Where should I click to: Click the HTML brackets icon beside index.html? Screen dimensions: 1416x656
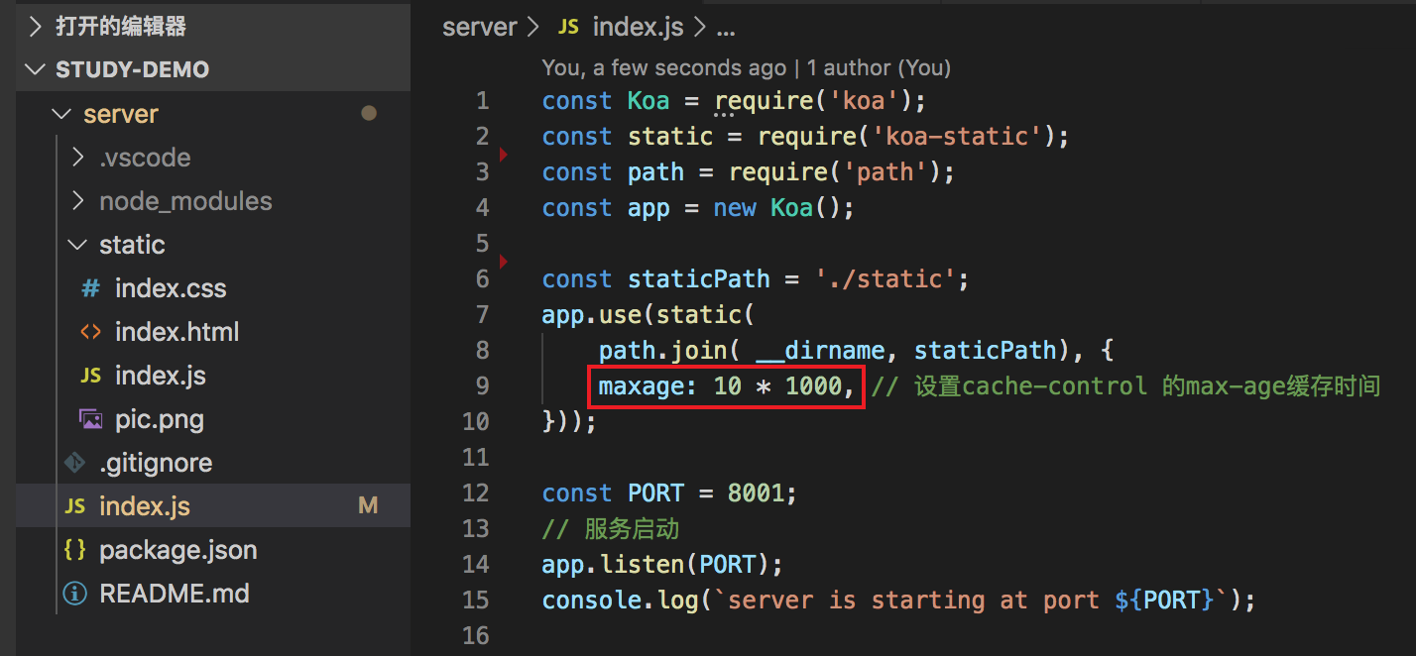coord(90,332)
